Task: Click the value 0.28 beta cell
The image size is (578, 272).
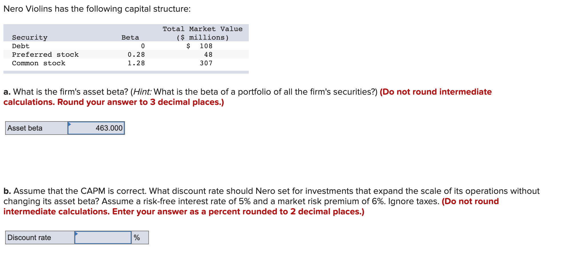Action: click(136, 54)
